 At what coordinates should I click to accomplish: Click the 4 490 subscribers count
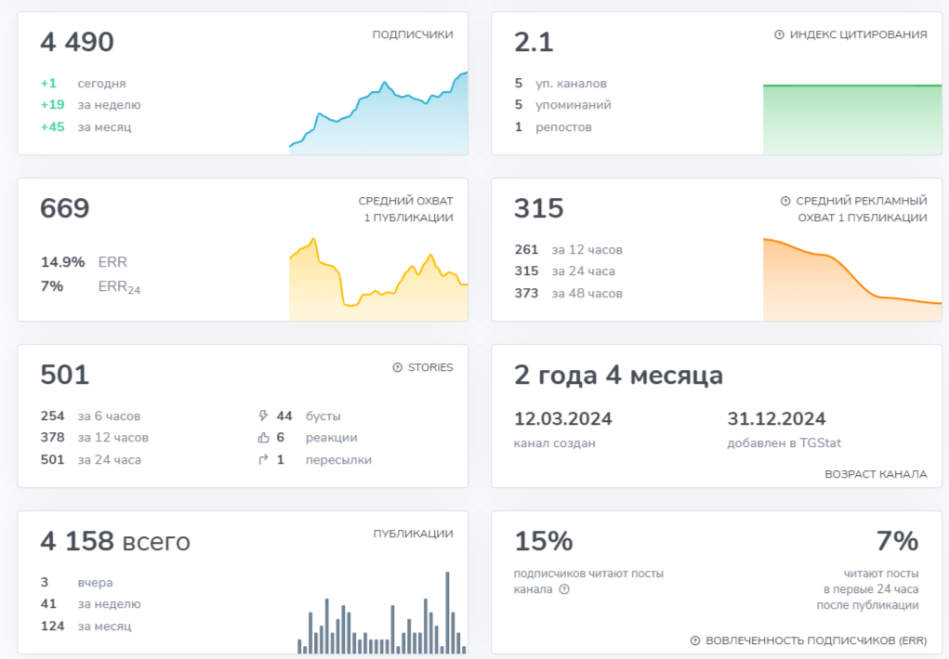pyautogui.click(x=77, y=43)
